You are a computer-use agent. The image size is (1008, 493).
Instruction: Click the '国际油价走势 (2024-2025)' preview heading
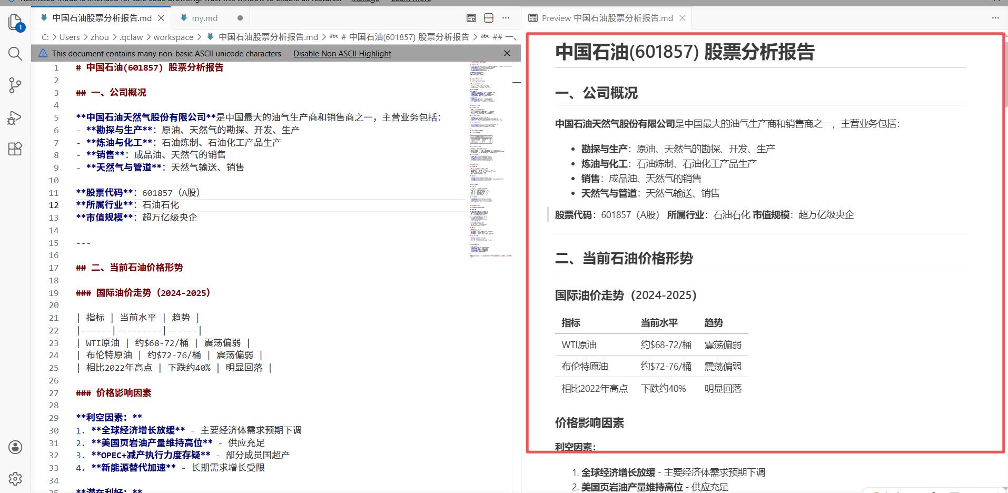[x=626, y=295]
